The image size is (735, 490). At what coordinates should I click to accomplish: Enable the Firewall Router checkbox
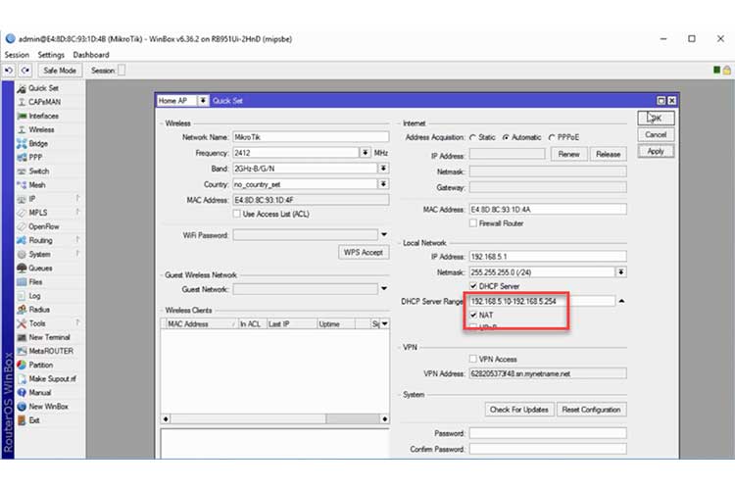click(x=474, y=223)
